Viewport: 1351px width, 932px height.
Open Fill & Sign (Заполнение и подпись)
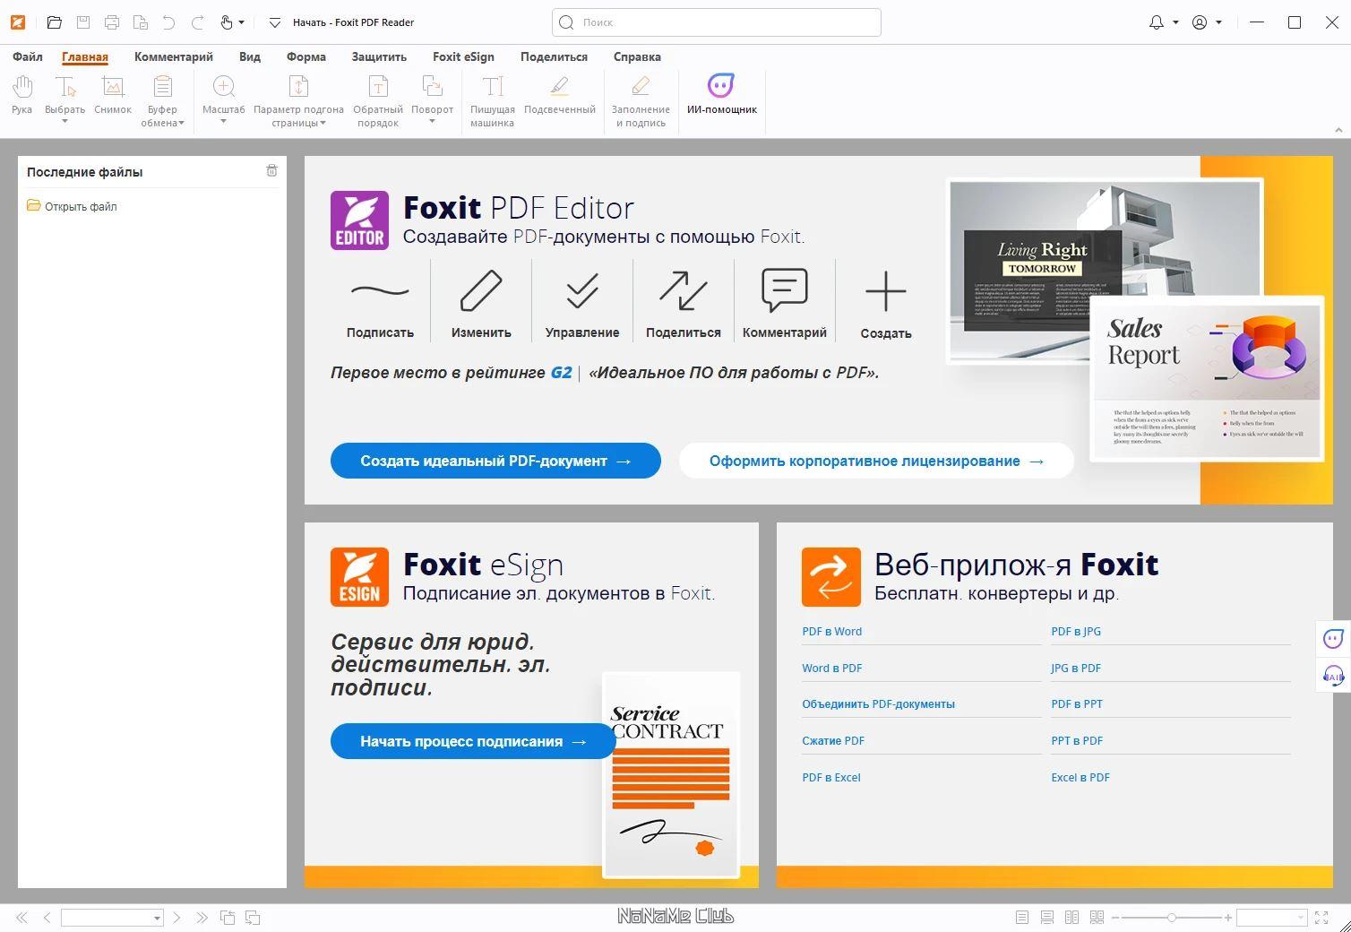(x=641, y=100)
